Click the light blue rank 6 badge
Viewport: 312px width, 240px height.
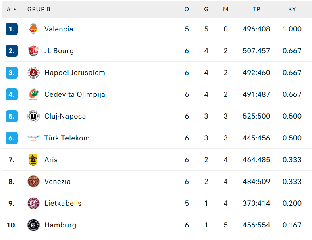click(x=12, y=138)
